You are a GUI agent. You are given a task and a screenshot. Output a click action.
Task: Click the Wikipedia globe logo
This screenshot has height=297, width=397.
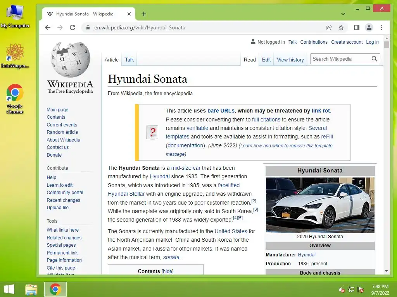click(71, 60)
